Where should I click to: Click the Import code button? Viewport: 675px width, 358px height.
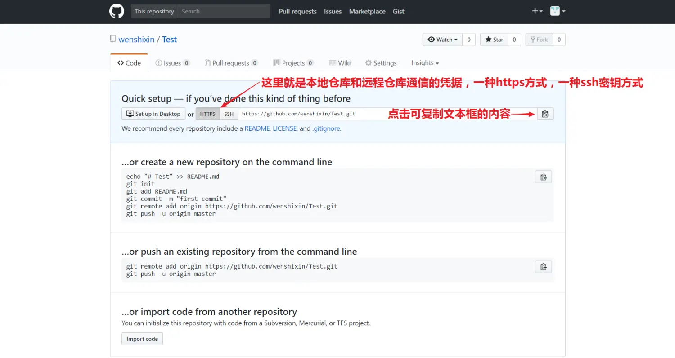coord(142,339)
